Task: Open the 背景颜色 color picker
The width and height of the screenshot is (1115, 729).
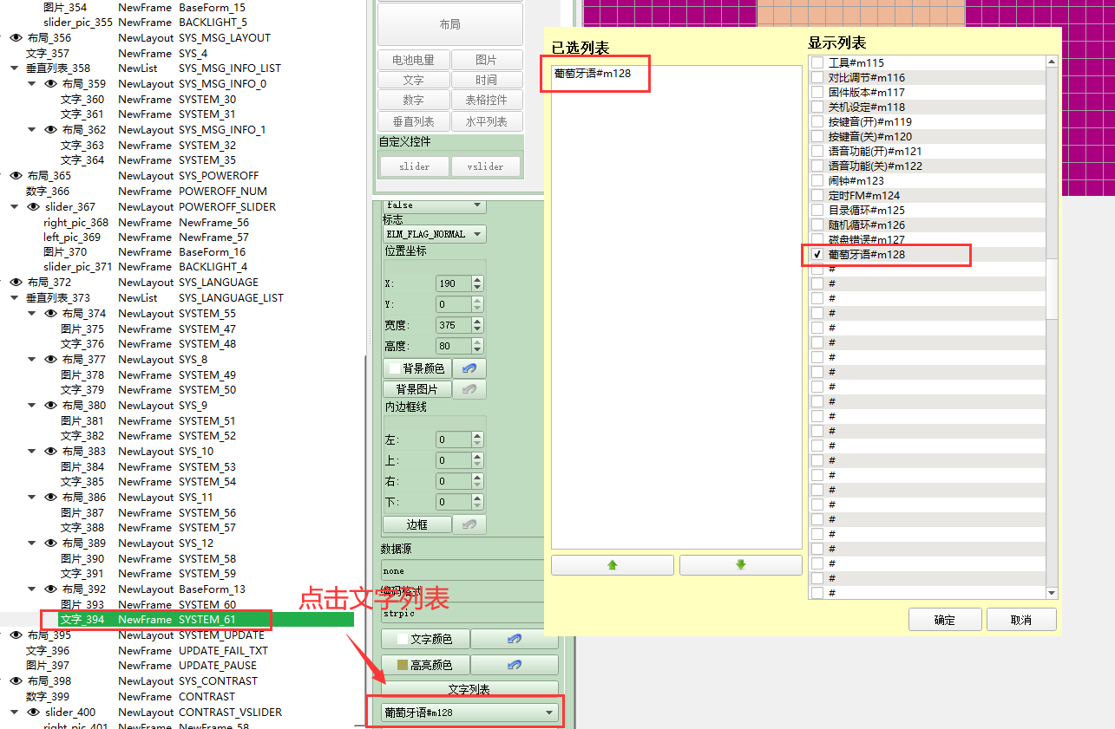Action: point(416,368)
